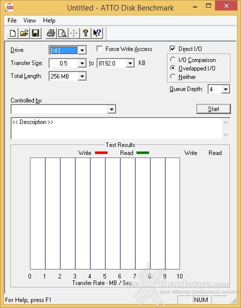Open the 8192.0 transfer size maximum dropdown
The height and width of the screenshot is (308, 241).
[130, 63]
